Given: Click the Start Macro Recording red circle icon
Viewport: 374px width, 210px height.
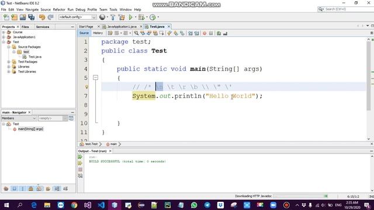Looking at the screenshot, I should click(x=205, y=33).
